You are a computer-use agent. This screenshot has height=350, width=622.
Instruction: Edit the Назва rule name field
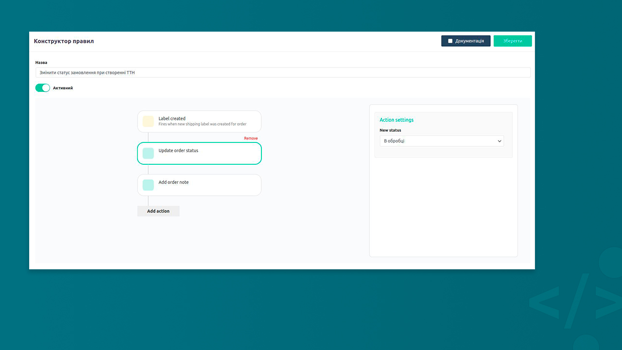[x=283, y=72]
